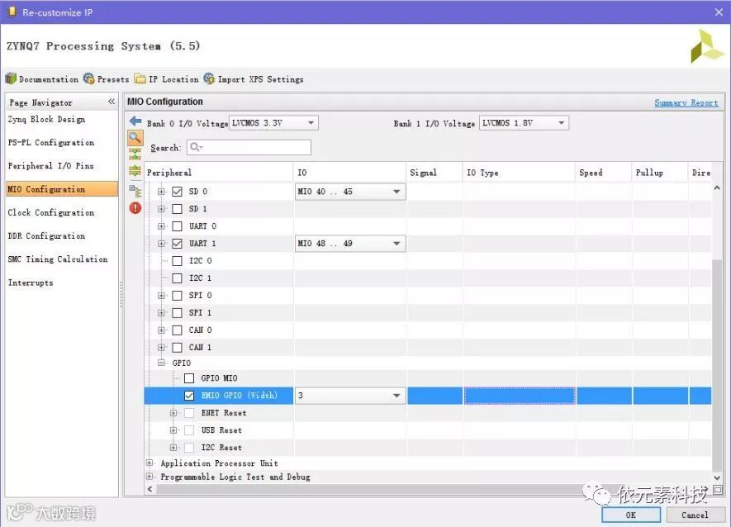Open EMIO GPIO width dropdown showing 3
Viewport: 731px width, 527px height.
(x=350, y=396)
